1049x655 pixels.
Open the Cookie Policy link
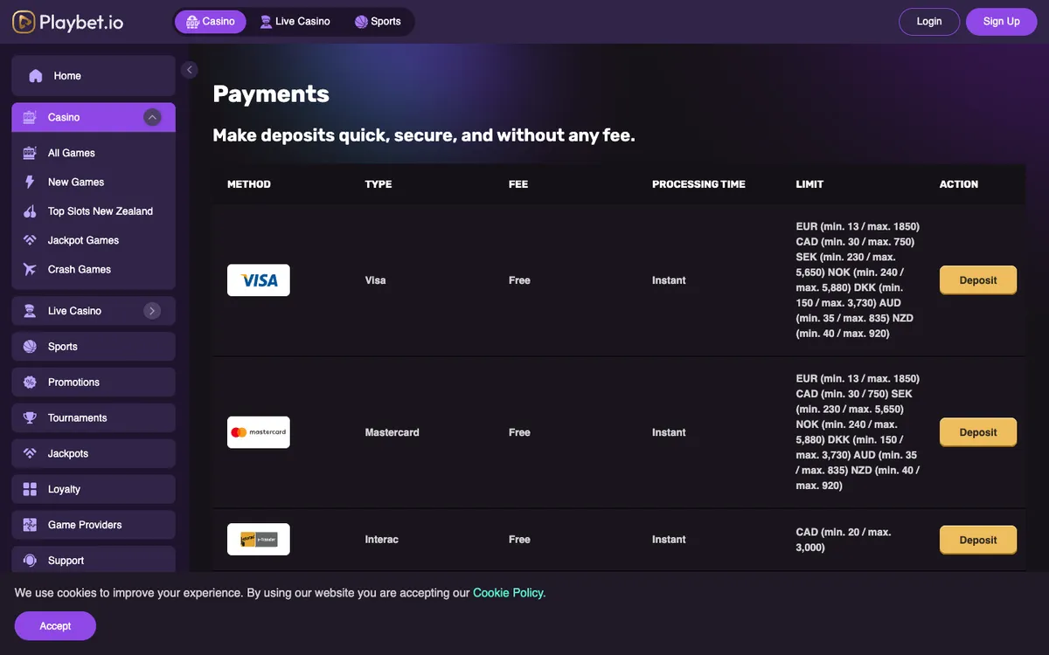509,593
